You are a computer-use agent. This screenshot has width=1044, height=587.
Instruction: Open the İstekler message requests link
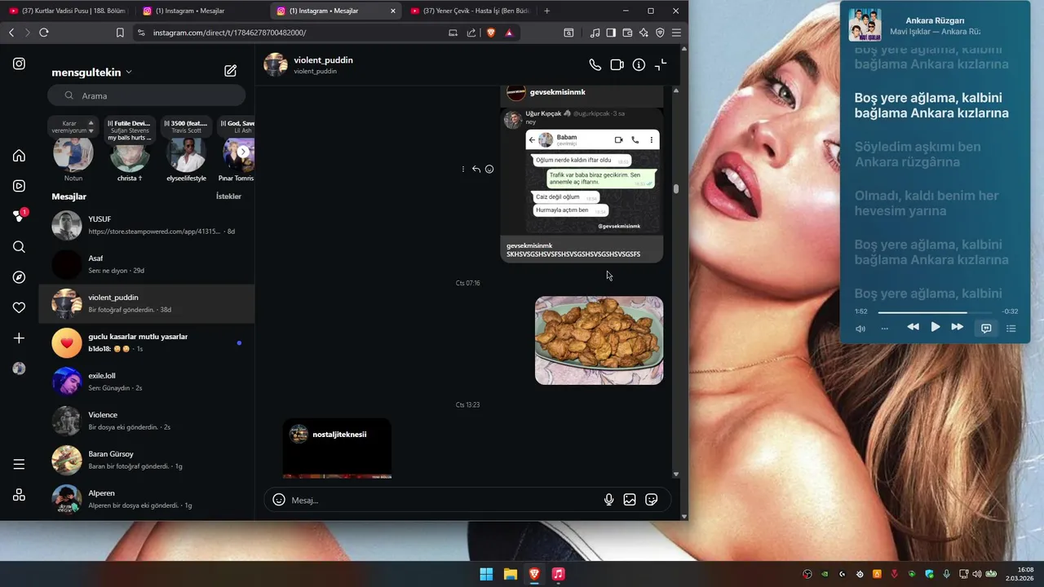[228, 196]
